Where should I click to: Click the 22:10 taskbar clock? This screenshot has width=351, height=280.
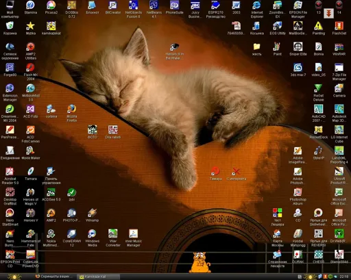(343, 277)
